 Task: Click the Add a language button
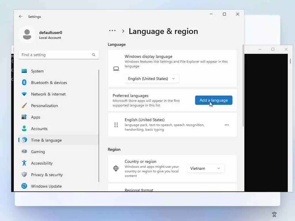213,100
